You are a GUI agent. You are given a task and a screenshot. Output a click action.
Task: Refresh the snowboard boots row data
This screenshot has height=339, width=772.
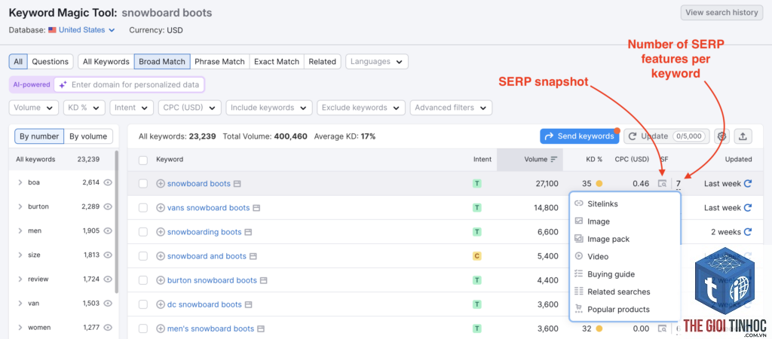[x=748, y=184]
